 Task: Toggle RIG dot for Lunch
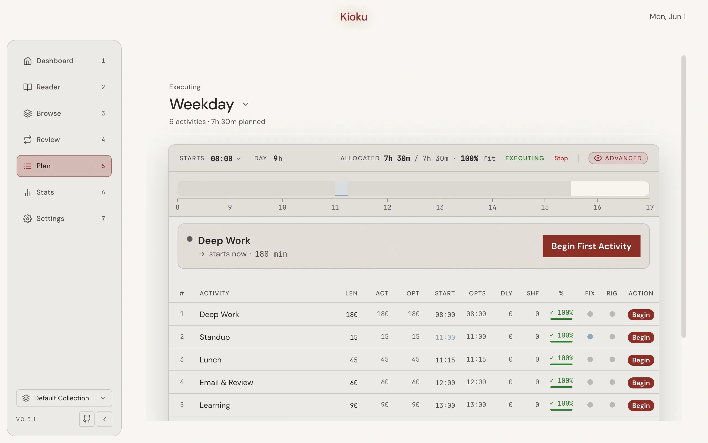612,359
